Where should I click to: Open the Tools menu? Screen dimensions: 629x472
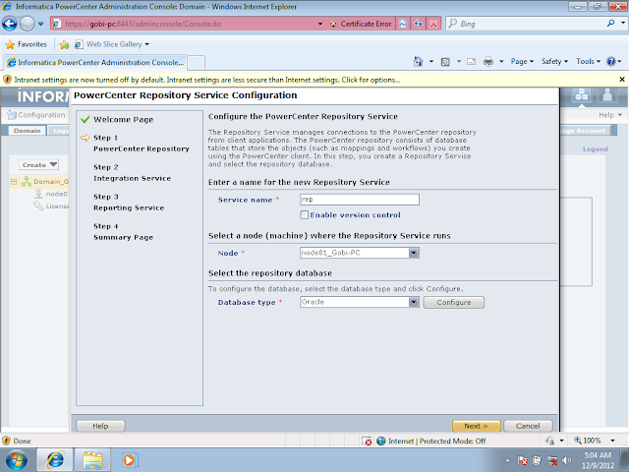pos(588,61)
